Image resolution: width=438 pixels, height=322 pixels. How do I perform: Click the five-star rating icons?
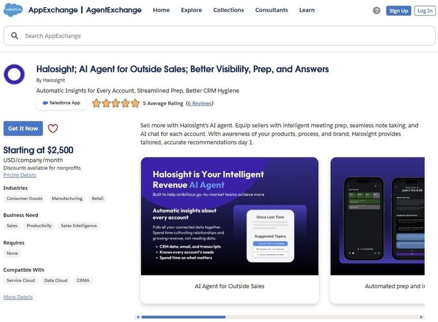[x=116, y=103]
